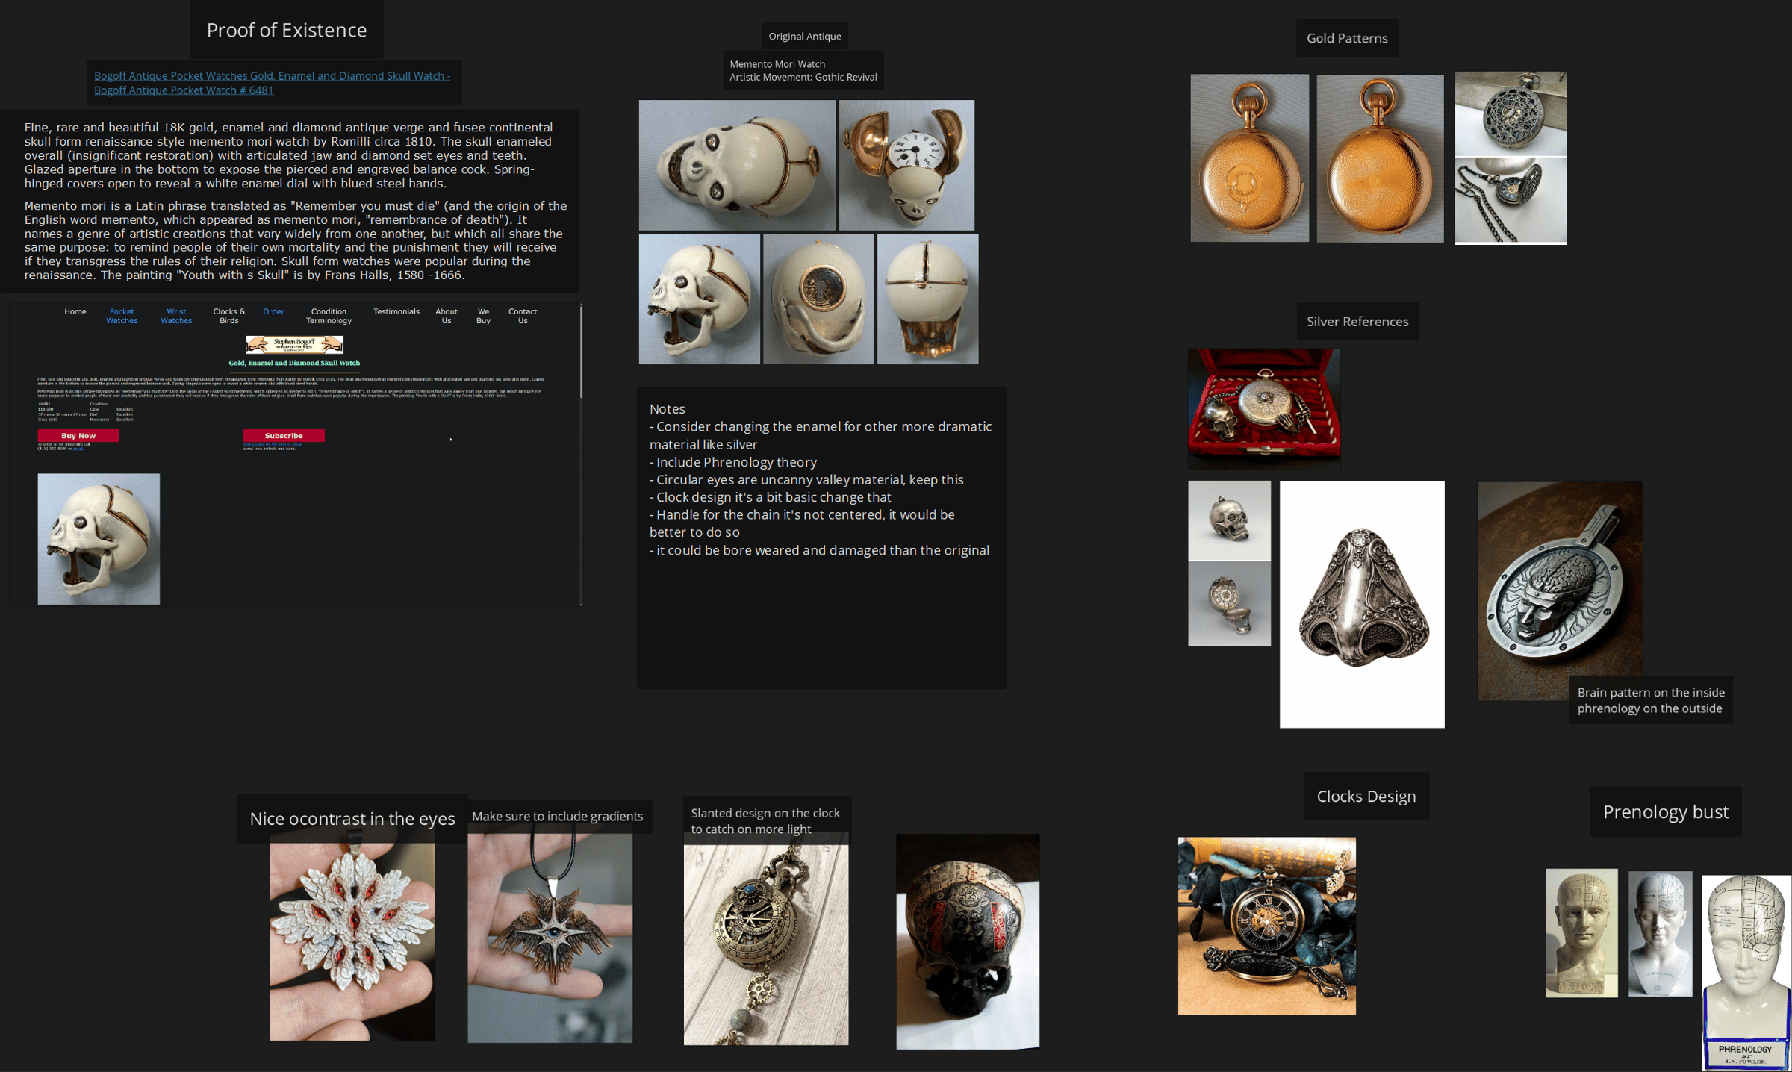
Task: Select the Gold Patterns label
Action: coord(1347,38)
